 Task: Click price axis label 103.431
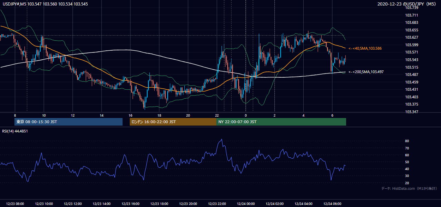point(411,90)
